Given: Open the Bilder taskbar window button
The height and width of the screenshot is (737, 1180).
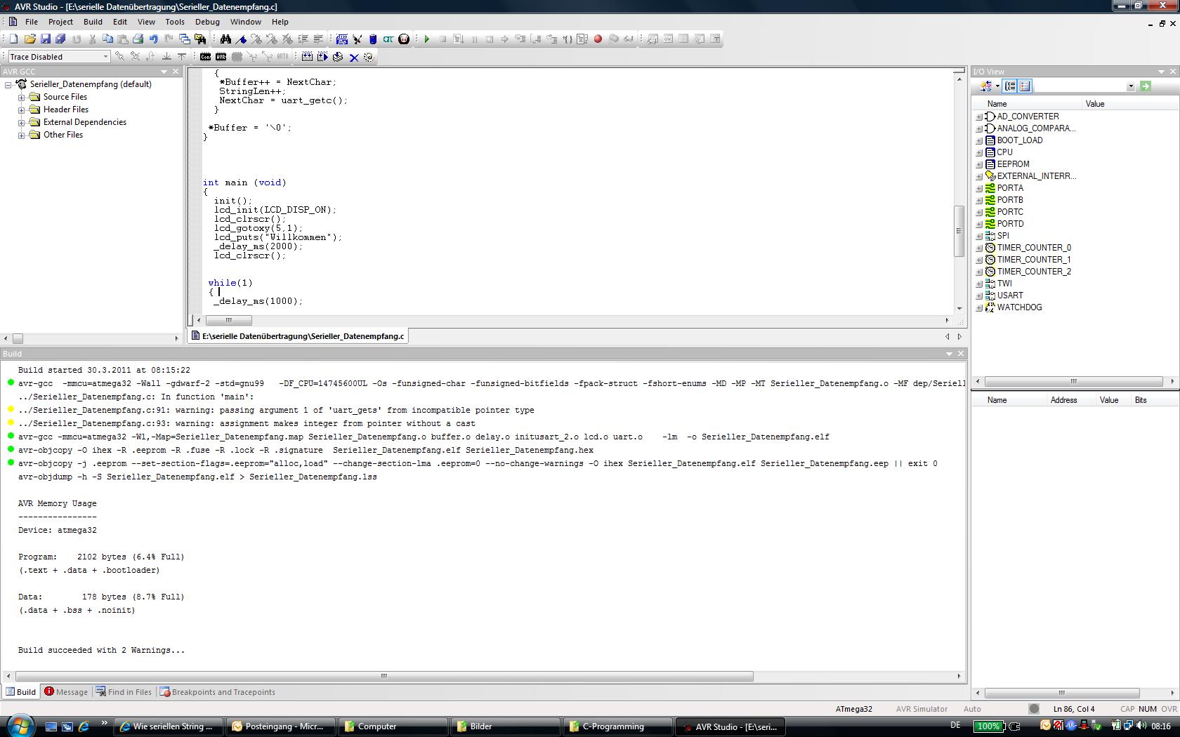Looking at the screenshot, I should (506, 726).
